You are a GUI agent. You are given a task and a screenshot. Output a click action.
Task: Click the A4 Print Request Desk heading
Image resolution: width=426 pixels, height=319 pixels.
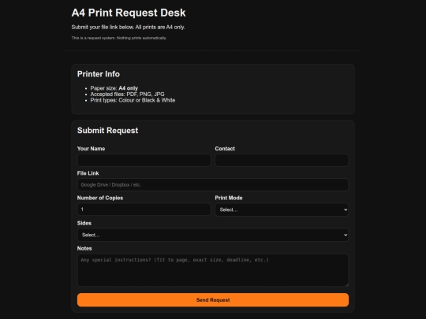click(129, 13)
